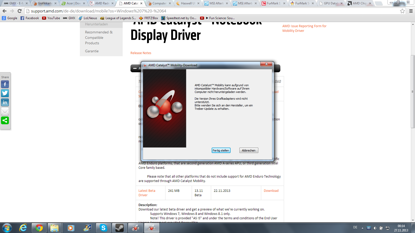Open the FRITZ!Box bookmark
This screenshot has height=233, width=415.
pos(149,18)
